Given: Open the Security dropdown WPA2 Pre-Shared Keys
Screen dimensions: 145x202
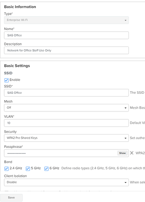Looking at the screenshot, I should (66, 138).
